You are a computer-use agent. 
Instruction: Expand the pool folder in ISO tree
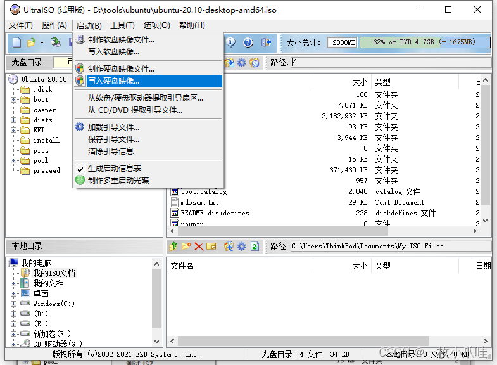coord(14,161)
